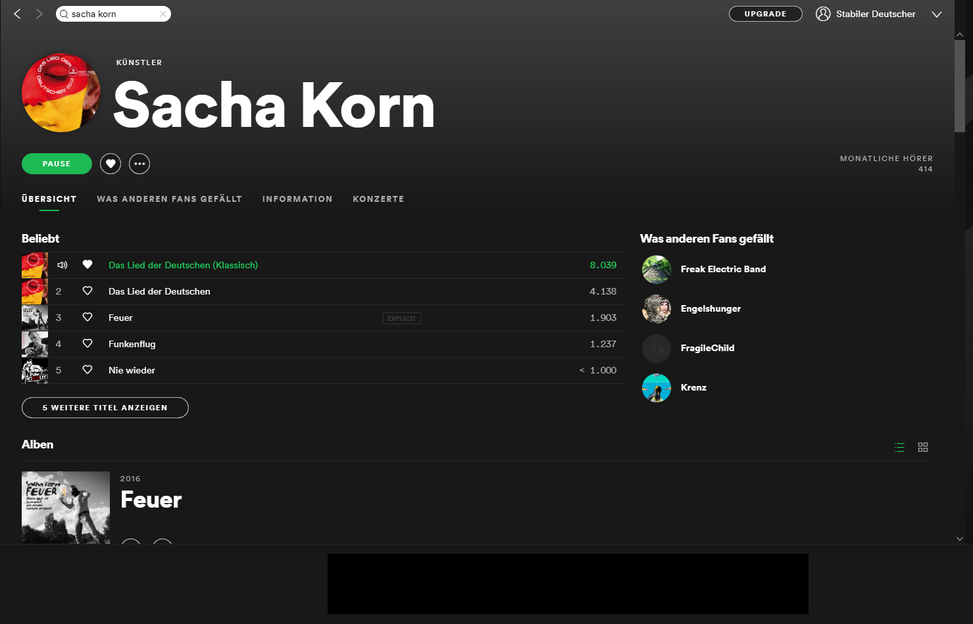
Task: Switch albums to list view
Action: click(900, 447)
